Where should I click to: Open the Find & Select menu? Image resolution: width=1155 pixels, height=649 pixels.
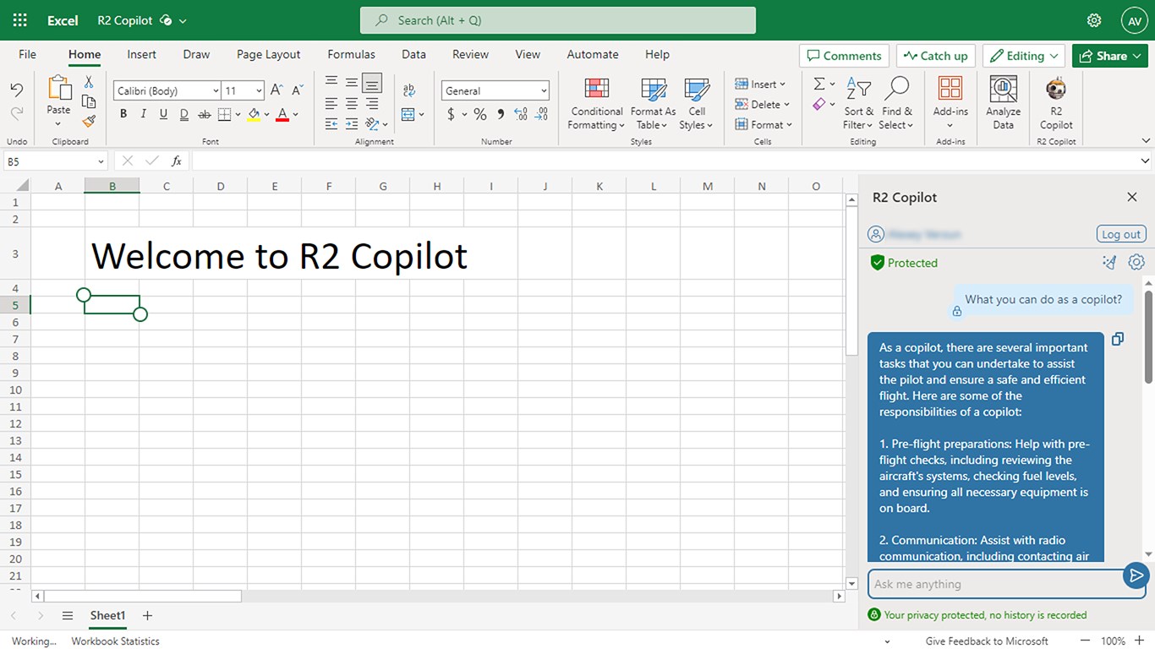(896, 103)
